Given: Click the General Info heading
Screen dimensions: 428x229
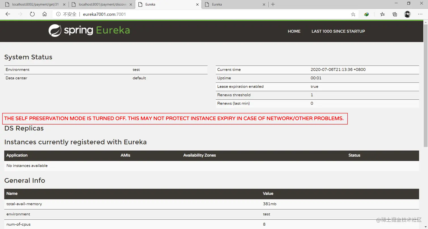Looking at the screenshot, I should [25, 180].
